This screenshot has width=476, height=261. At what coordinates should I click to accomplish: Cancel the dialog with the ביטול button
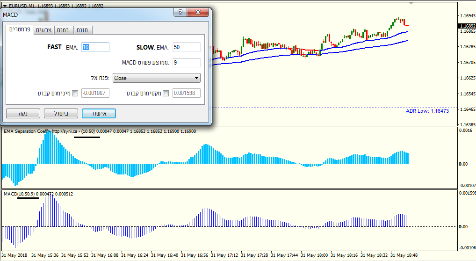[x=61, y=113]
